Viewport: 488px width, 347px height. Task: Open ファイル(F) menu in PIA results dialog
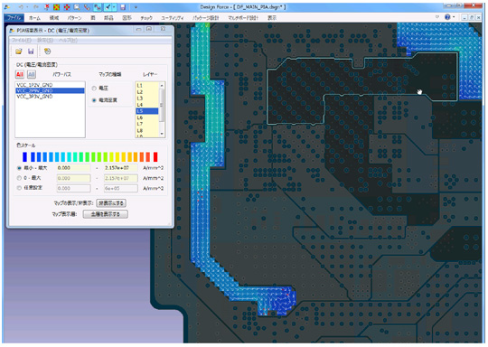[22, 40]
